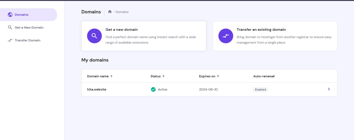
Task: Click the green Active checkmark icon
Action: tap(153, 89)
